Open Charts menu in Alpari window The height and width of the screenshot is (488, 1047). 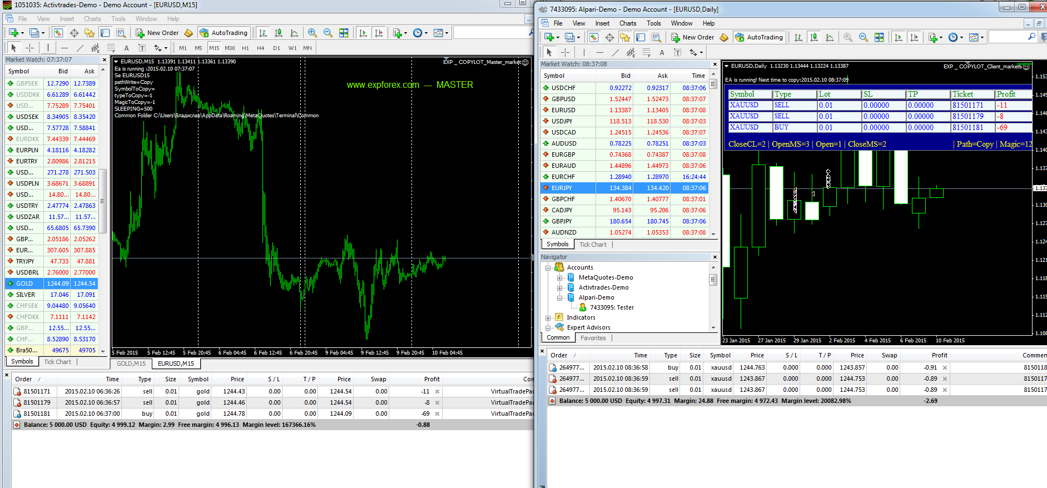pyautogui.click(x=628, y=23)
